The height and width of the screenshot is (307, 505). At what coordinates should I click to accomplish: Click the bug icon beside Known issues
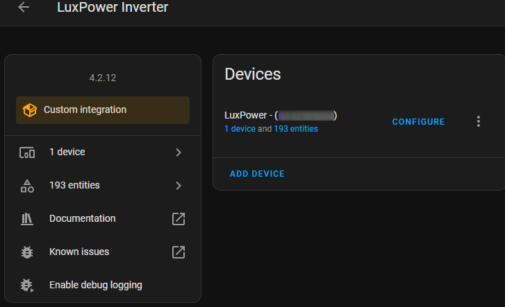tap(27, 252)
